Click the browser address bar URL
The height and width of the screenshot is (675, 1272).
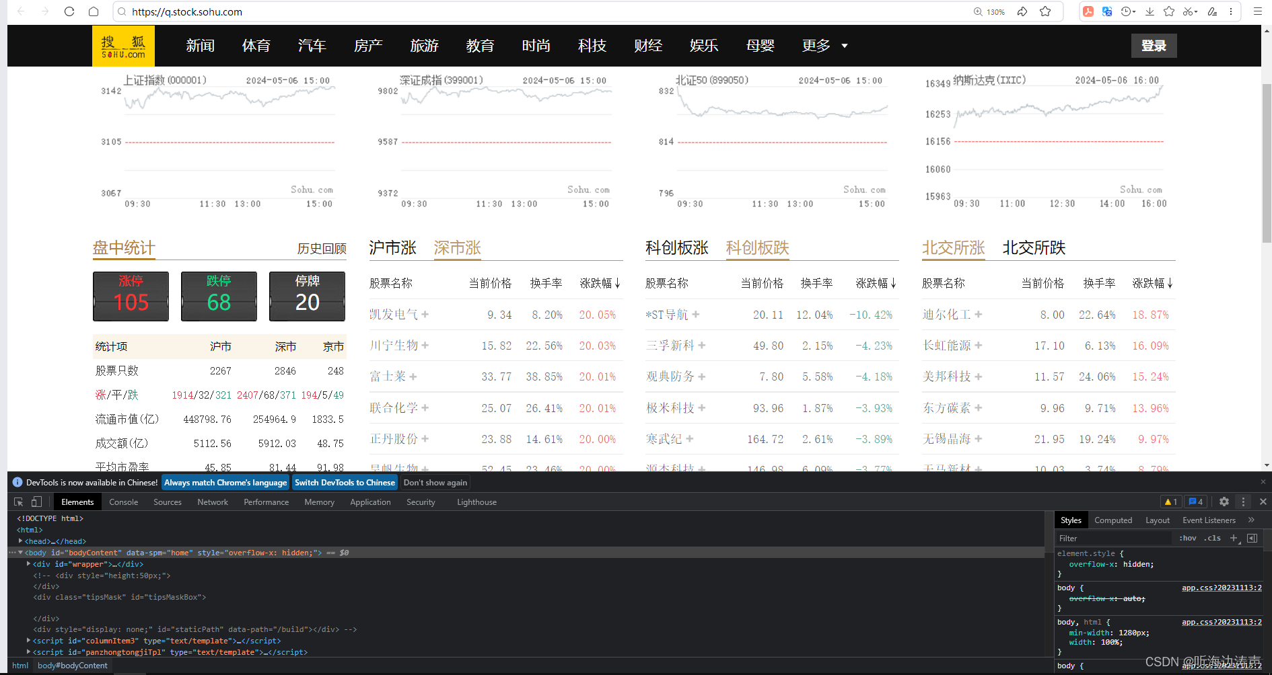tap(187, 11)
